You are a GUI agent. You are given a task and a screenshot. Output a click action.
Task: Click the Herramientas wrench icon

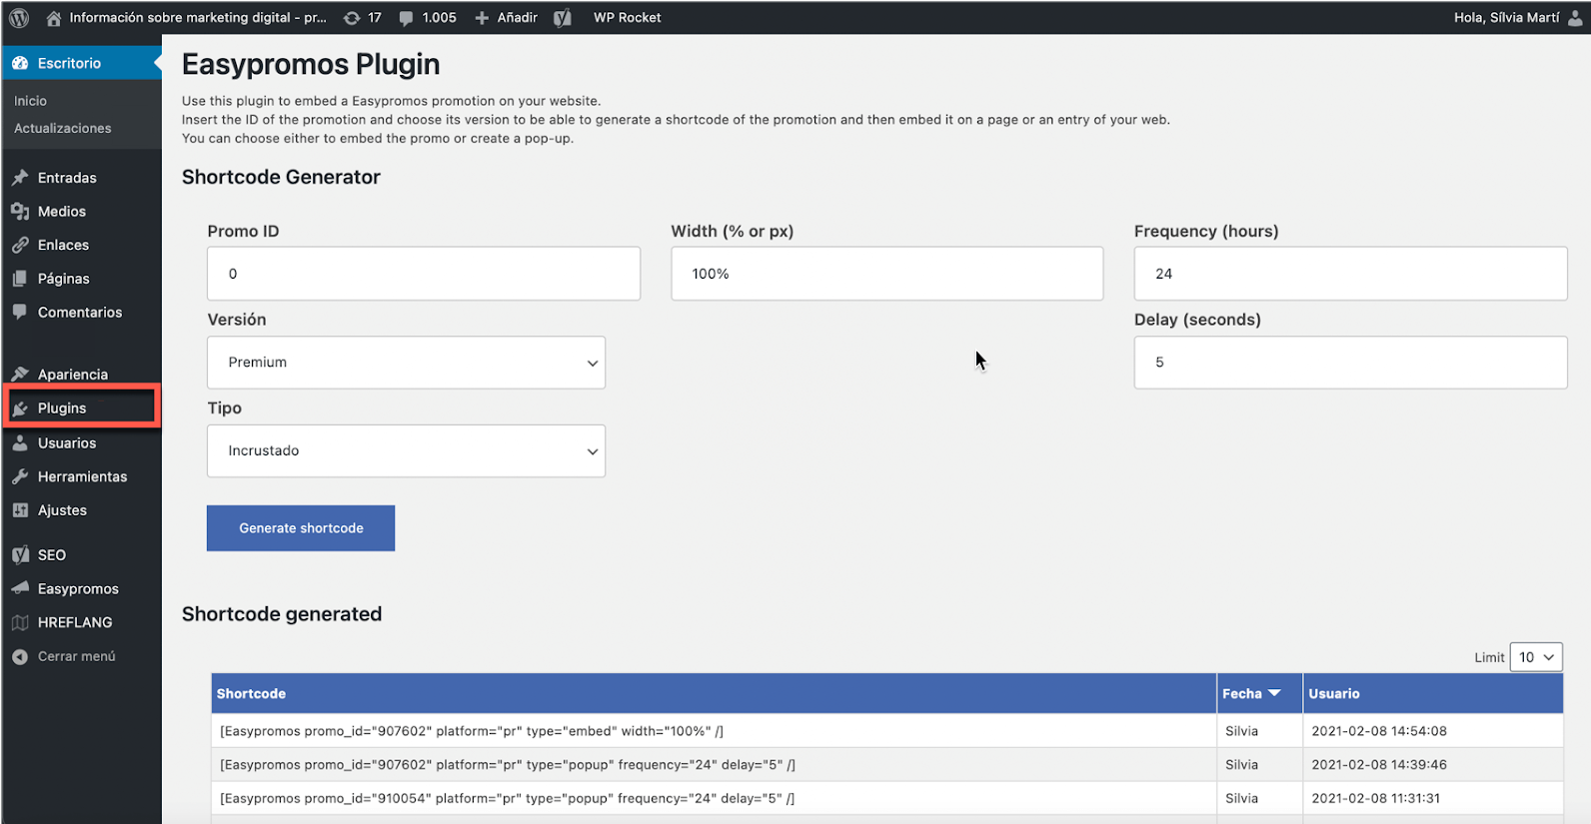(x=20, y=476)
